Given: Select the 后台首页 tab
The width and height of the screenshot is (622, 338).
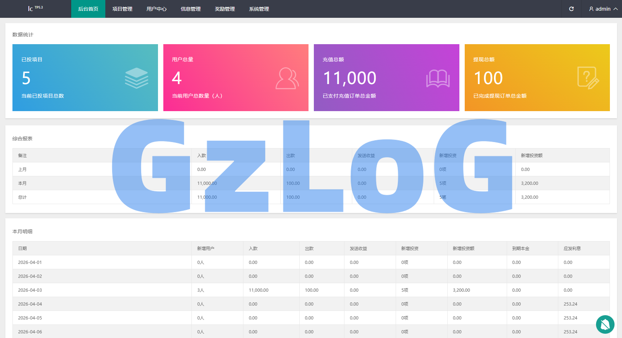Looking at the screenshot, I should pos(88,9).
